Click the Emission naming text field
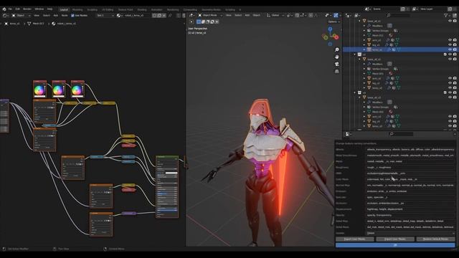This screenshot has width=459, height=258. pos(410,191)
